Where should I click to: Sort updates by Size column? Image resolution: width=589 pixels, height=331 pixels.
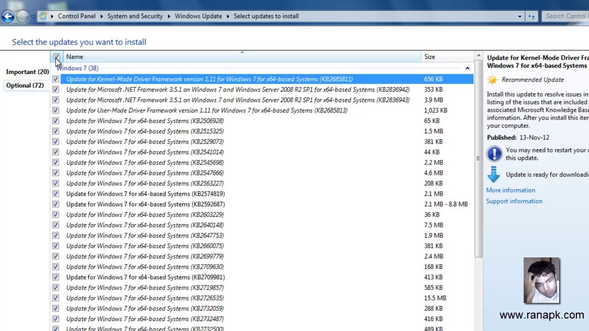(447, 57)
